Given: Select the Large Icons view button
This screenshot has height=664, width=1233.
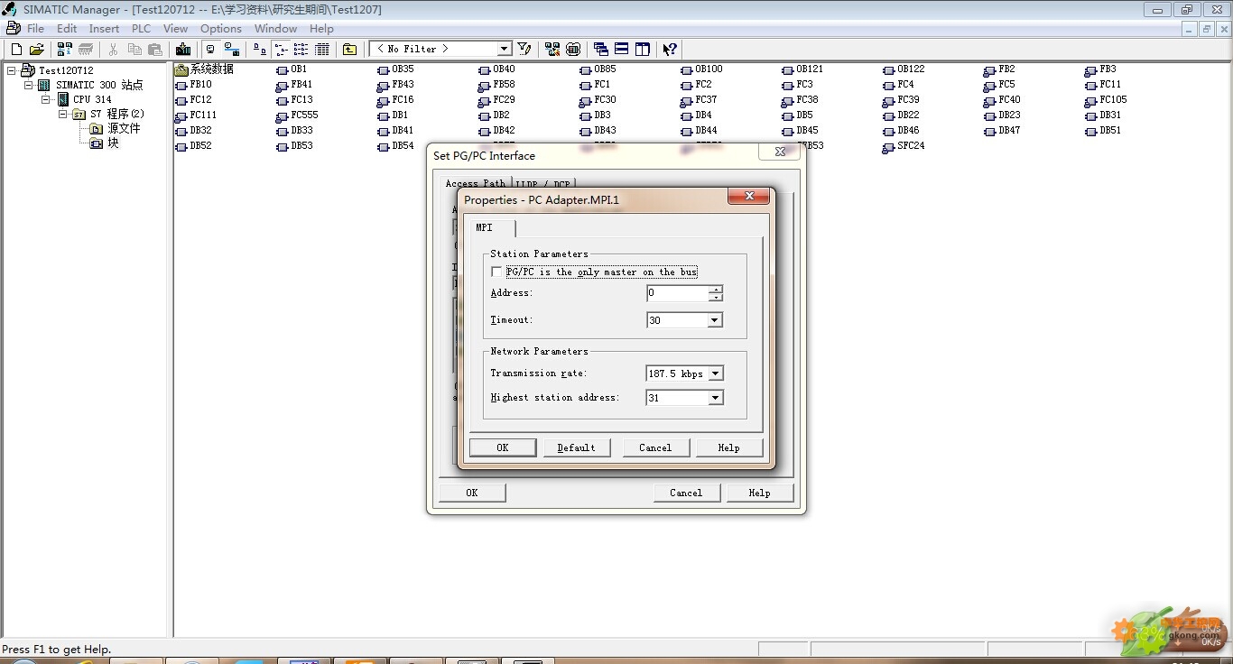Looking at the screenshot, I should 260,50.
